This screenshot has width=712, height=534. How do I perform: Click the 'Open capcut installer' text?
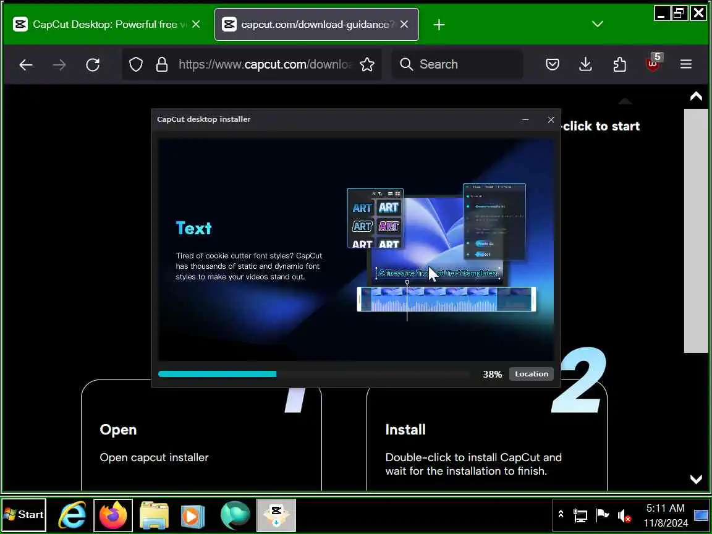point(154,457)
